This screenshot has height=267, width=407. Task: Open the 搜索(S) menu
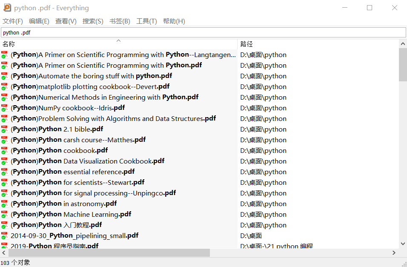[x=93, y=21]
